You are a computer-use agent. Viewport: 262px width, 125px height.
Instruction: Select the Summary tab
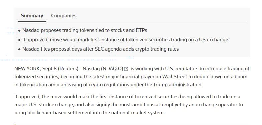pos(32,16)
